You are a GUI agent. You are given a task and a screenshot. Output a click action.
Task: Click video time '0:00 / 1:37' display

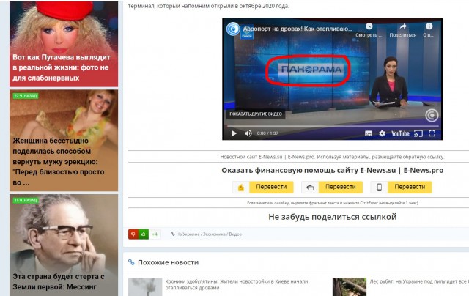pyautogui.click(x=267, y=133)
